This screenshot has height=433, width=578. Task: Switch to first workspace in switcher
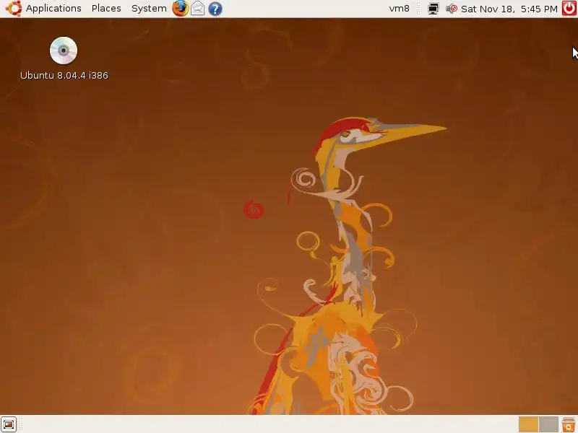[528, 424]
